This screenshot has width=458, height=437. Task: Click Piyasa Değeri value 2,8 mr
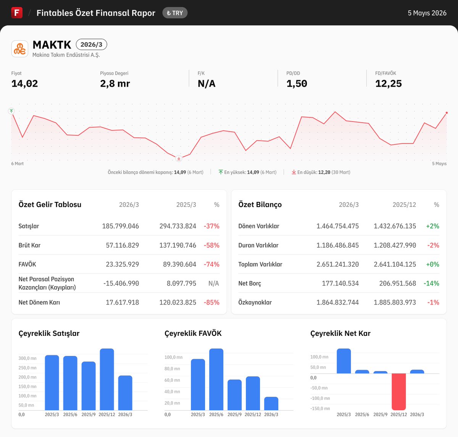(x=115, y=84)
